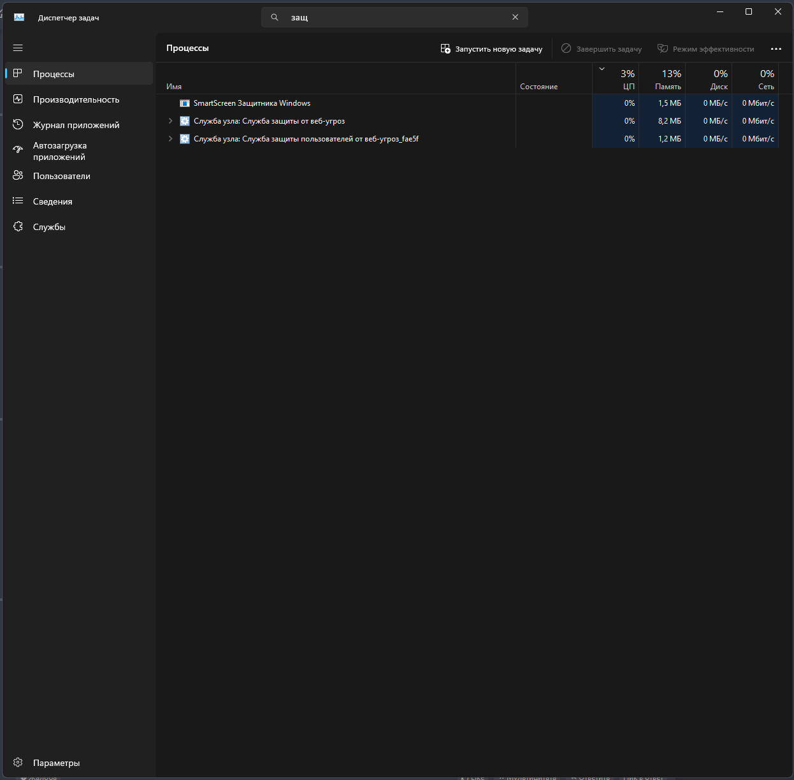The width and height of the screenshot is (794, 780).
Task: Toggle Режим эффективности
Action: [705, 48]
